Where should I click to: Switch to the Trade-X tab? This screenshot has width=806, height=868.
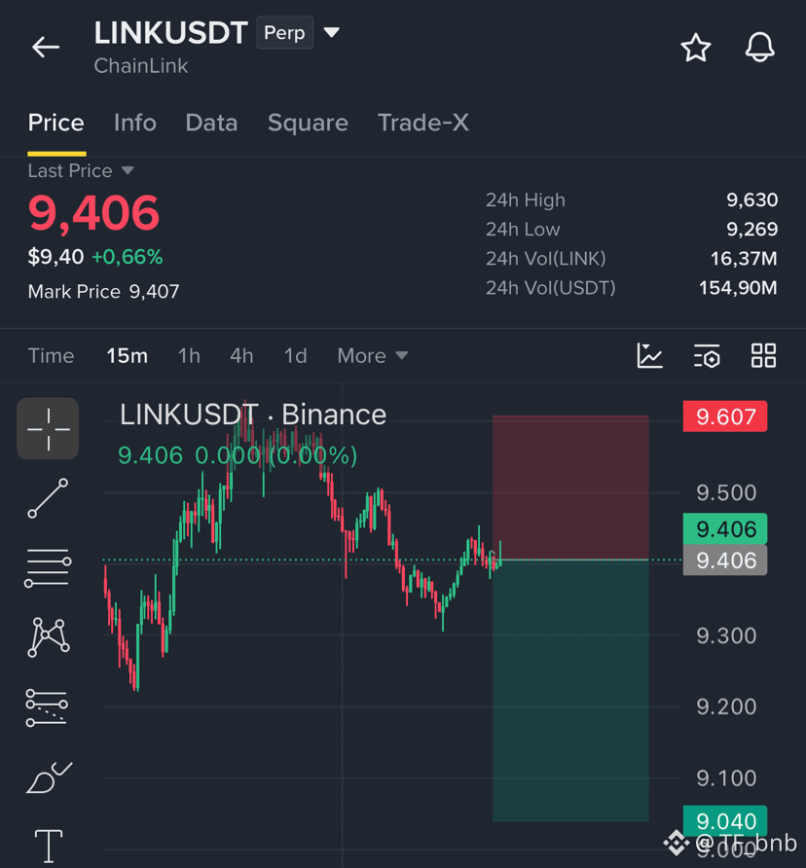tap(423, 123)
